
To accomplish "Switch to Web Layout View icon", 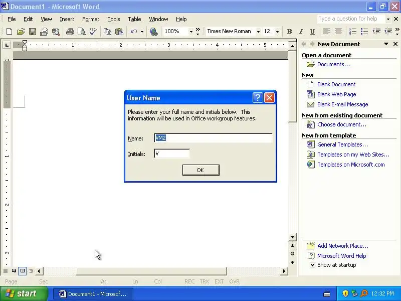I will click(x=14, y=271).
